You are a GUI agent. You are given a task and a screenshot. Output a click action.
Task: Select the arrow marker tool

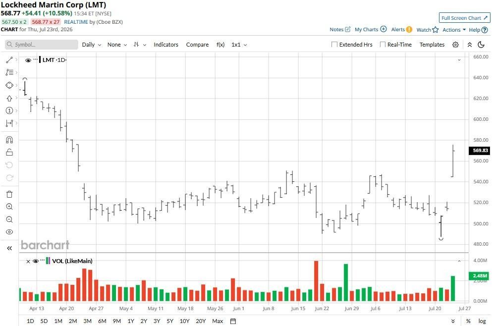tap(9, 98)
